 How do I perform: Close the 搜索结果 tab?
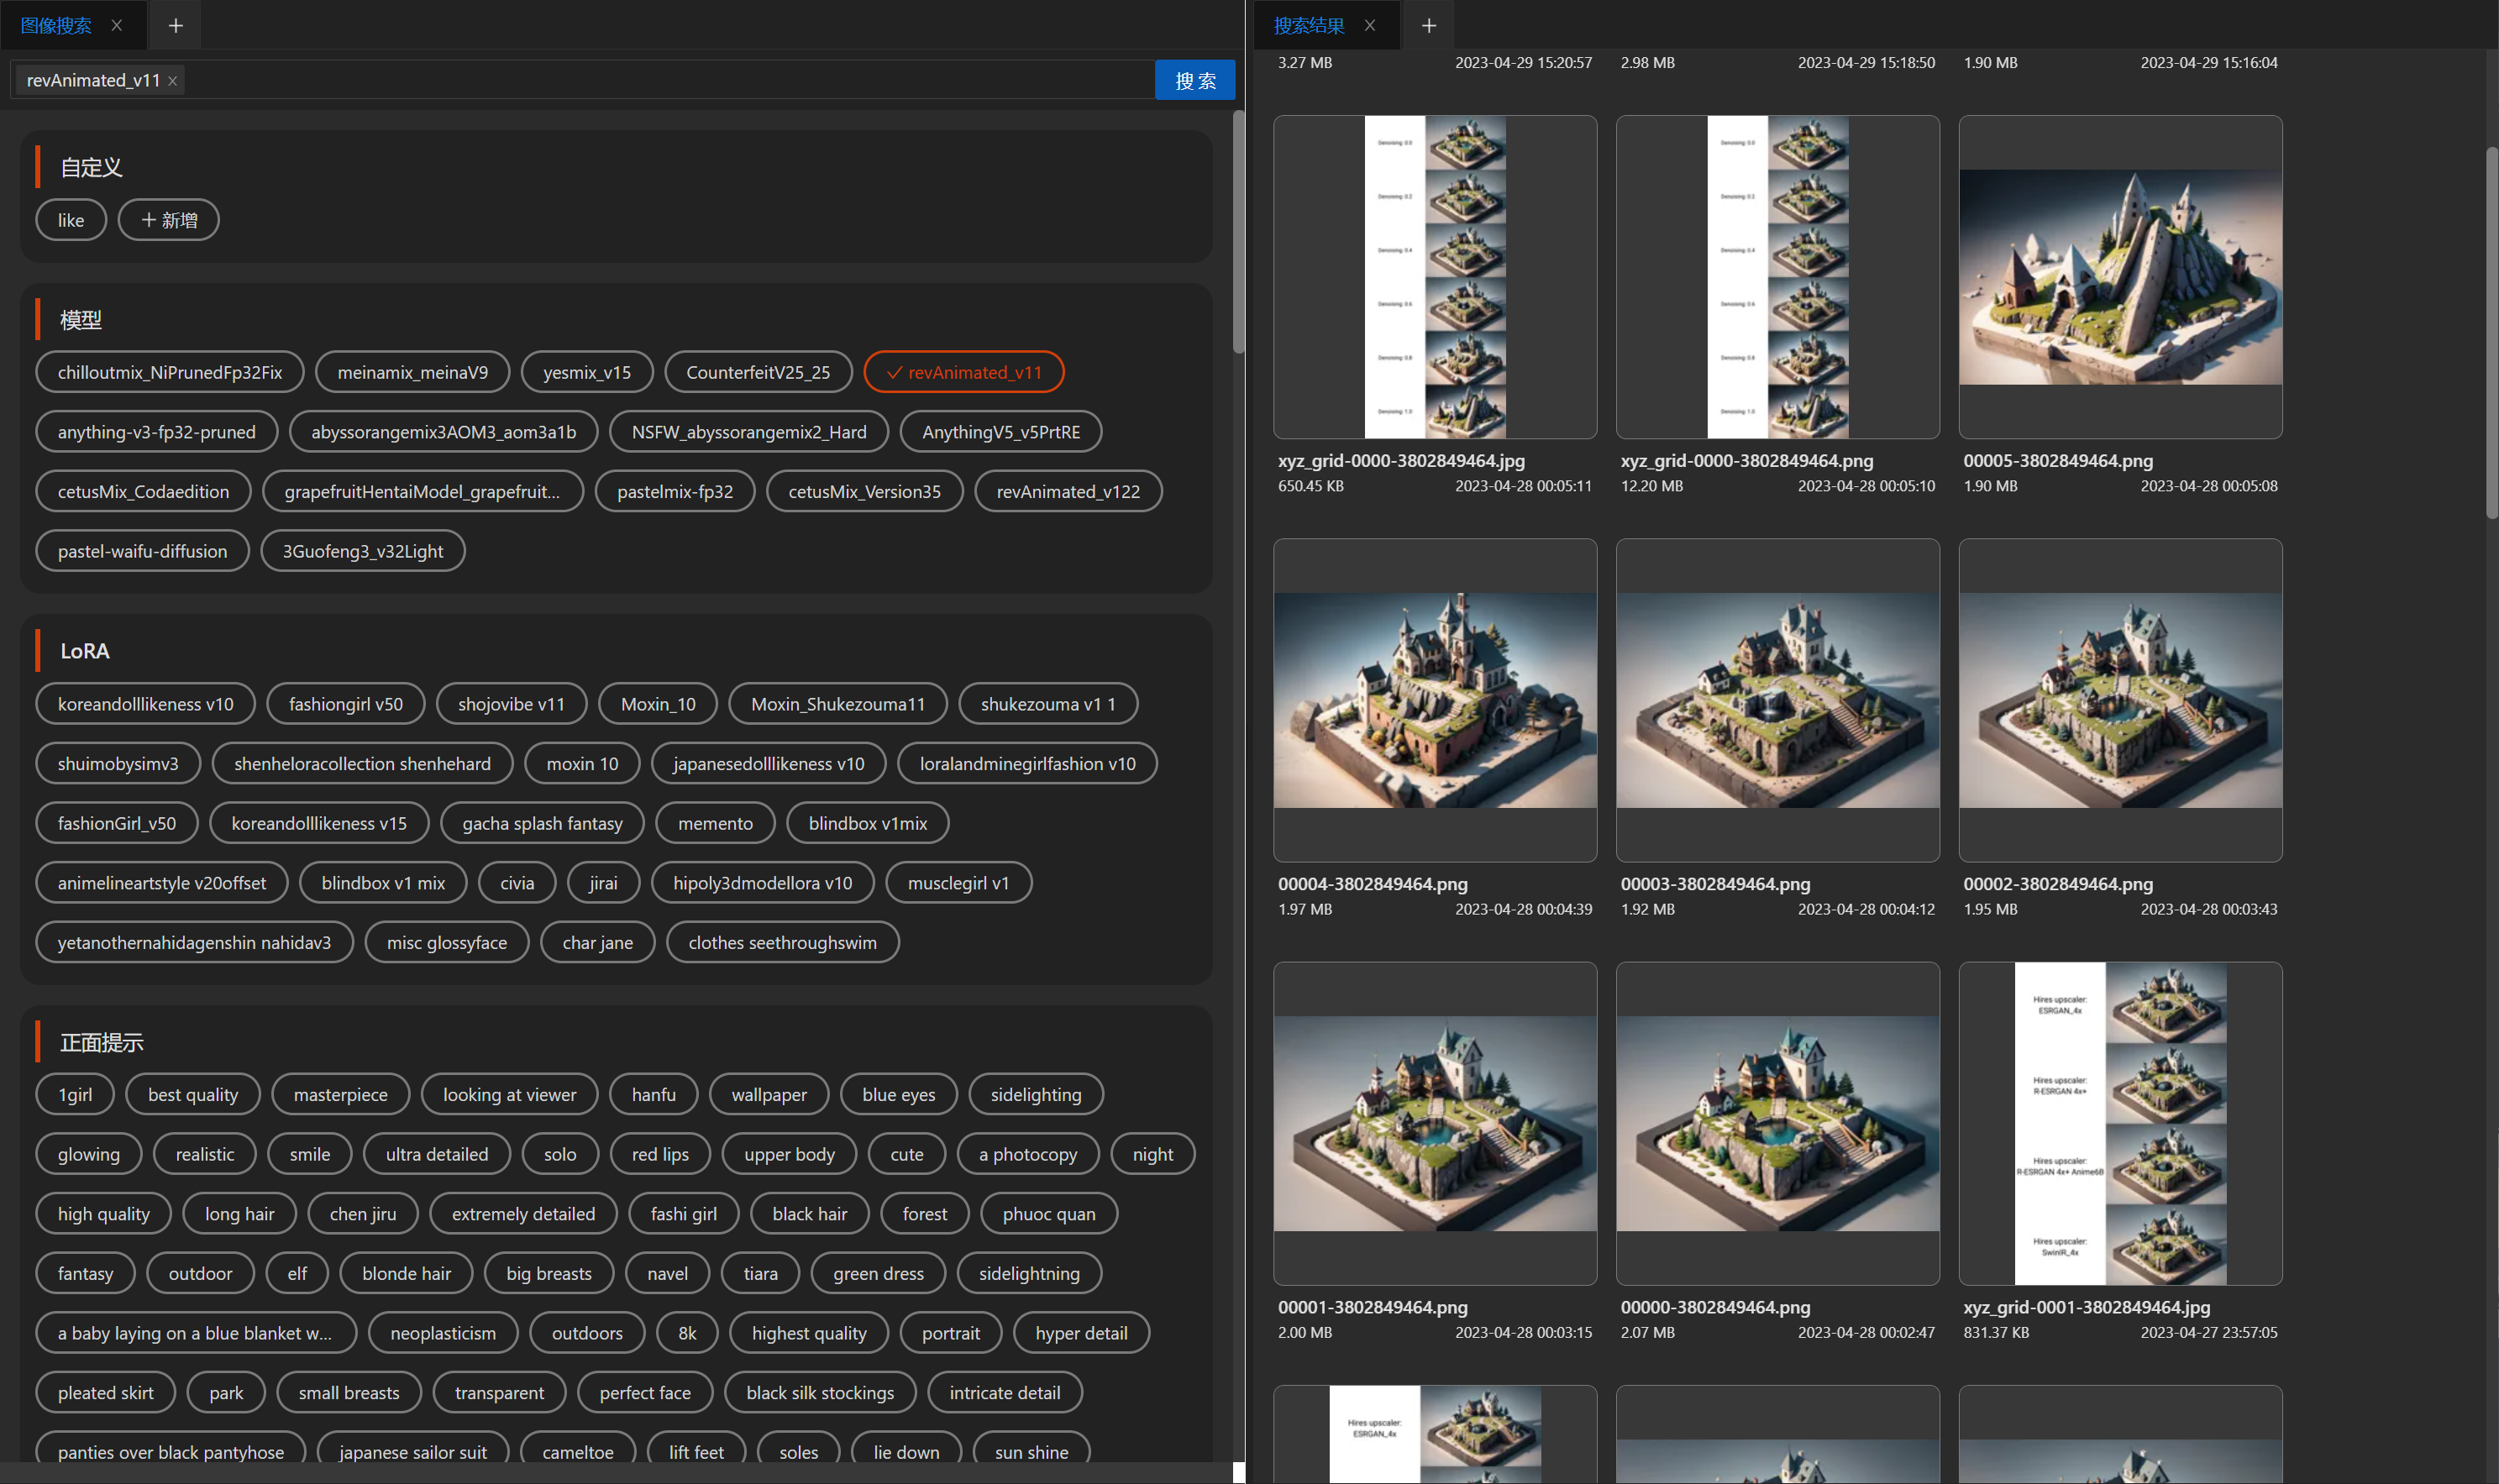tap(1370, 25)
